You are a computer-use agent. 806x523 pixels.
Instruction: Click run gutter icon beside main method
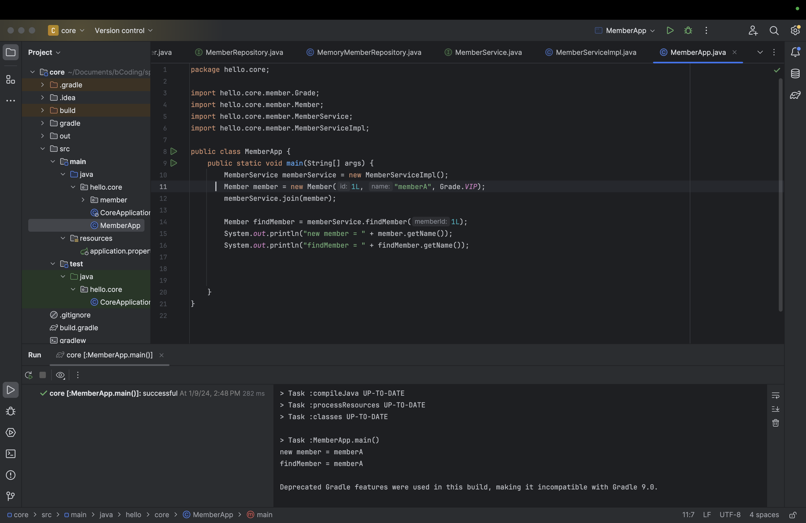174,163
